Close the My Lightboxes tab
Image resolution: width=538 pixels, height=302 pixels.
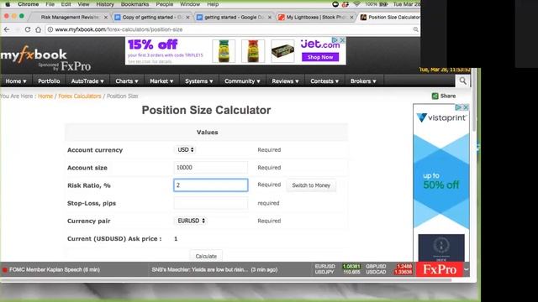351,17
